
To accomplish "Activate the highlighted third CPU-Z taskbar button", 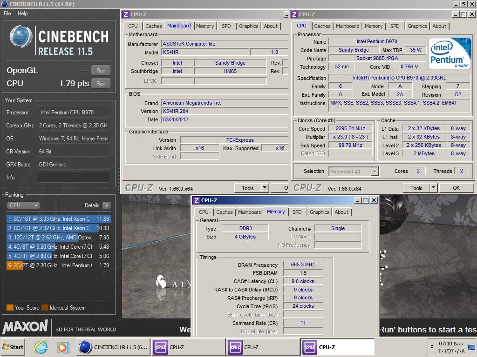I will [337, 347].
